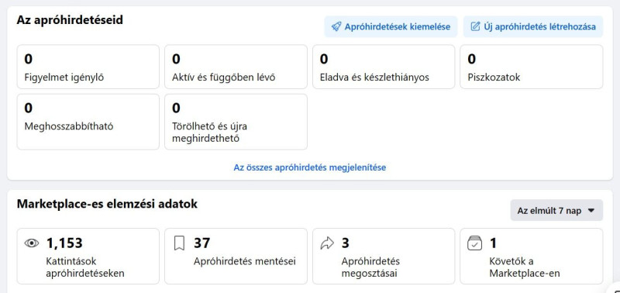Click Új apróhirdetés létrehozása button
620x293 pixels.
point(533,27)
